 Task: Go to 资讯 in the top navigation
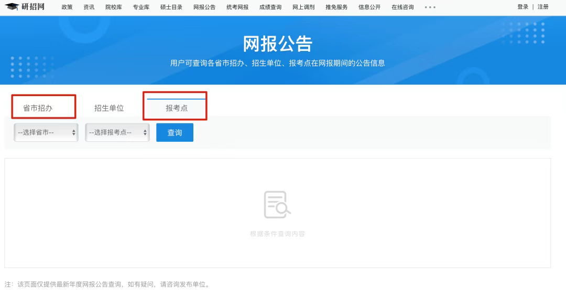[x=89, y=7]
